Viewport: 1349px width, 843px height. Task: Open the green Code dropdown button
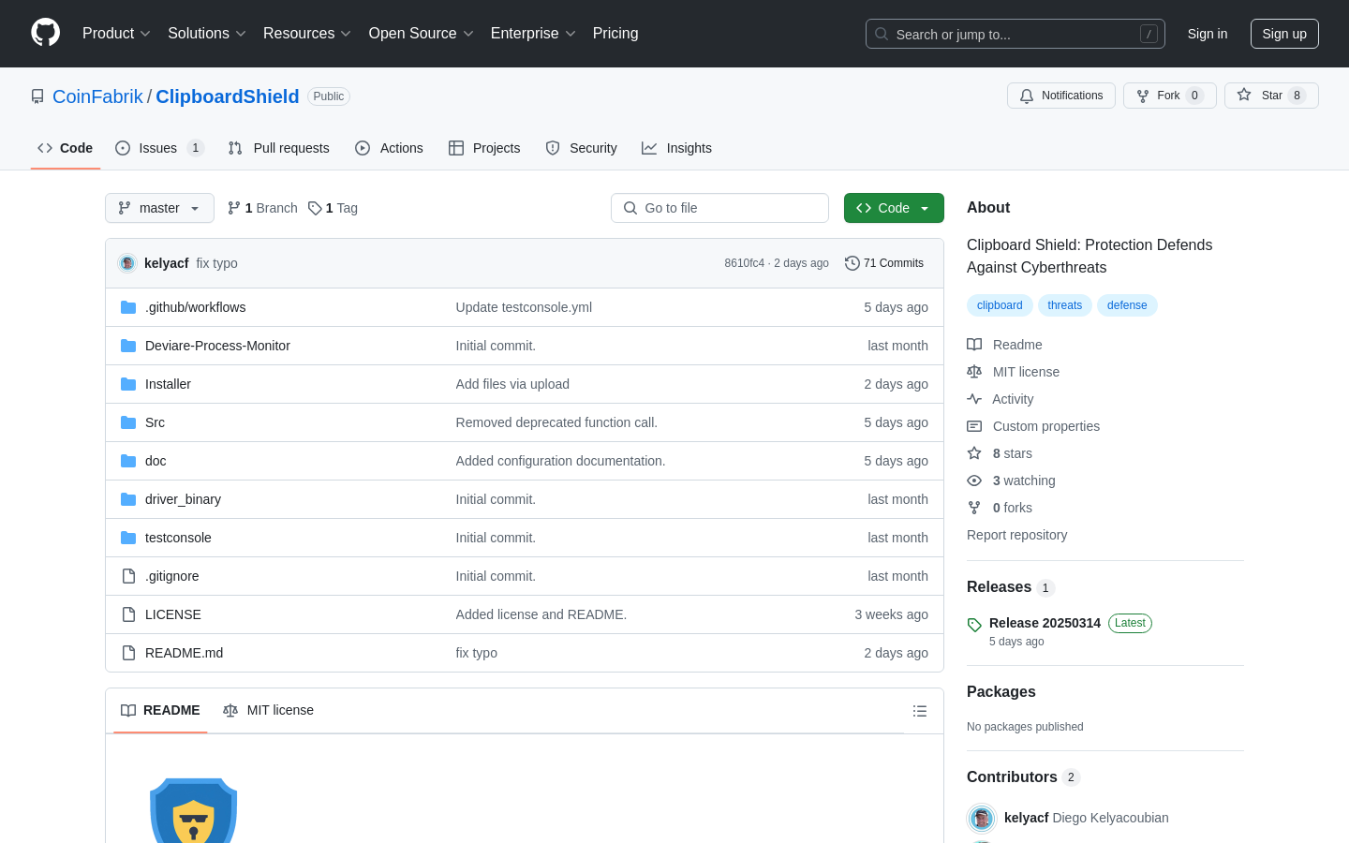(x=894, y=208)
